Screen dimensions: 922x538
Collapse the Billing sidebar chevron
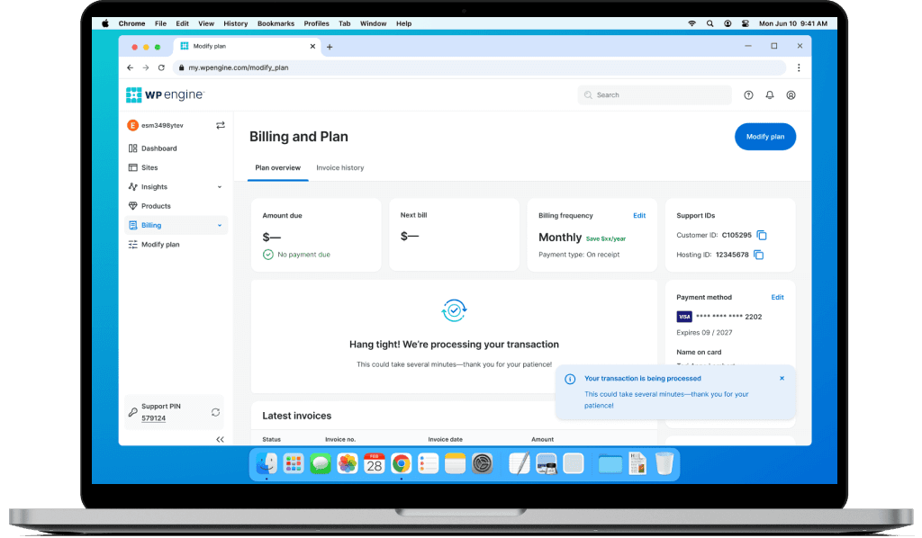[220, 226]
